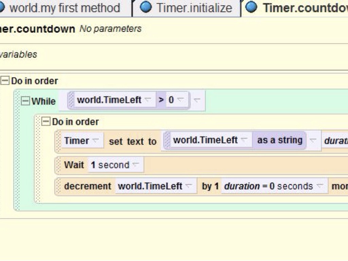This screenshot has width=348, height=261.
Task: Open the world.TimeLeft dropdown in While condition
Action: click(147, 100)
